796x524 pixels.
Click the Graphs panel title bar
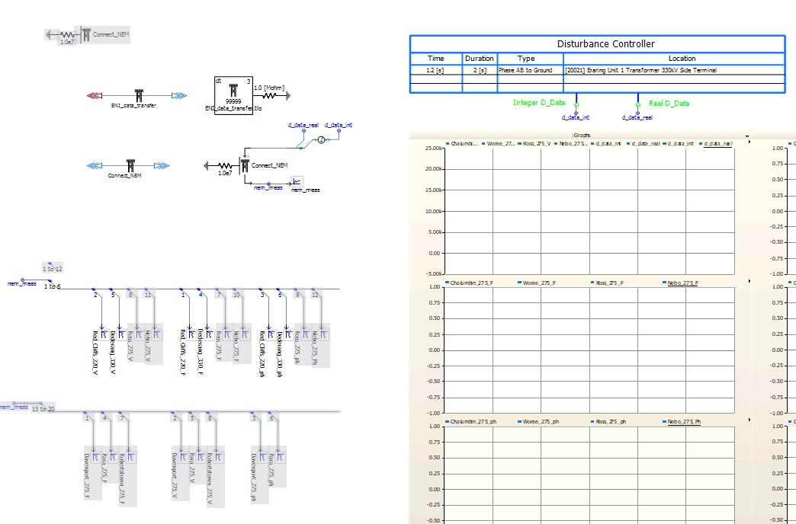[x=580, y=136]
